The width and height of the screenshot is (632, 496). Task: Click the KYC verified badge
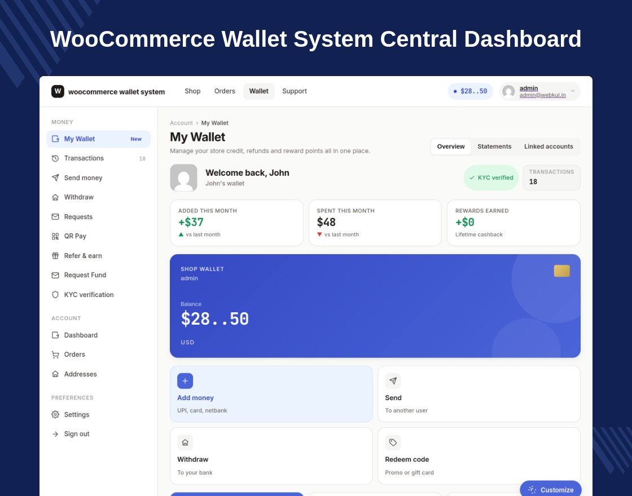click(491, 178)
